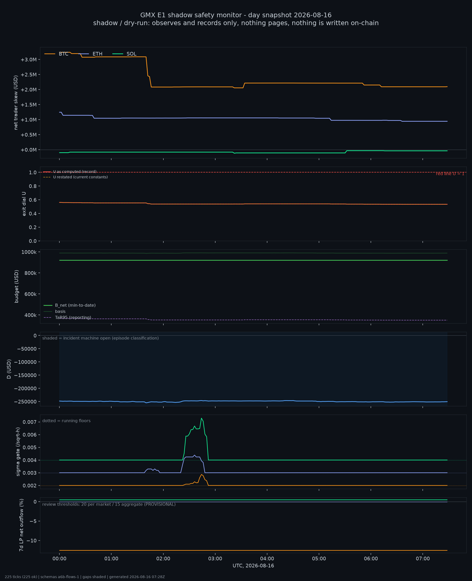
Task: Click the '0.007' tick label
Action: pos(30,422)
